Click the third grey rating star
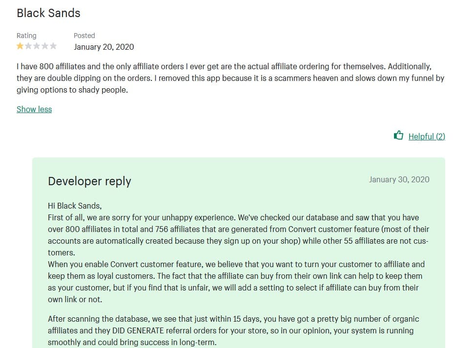 click(x=37, y=46)
